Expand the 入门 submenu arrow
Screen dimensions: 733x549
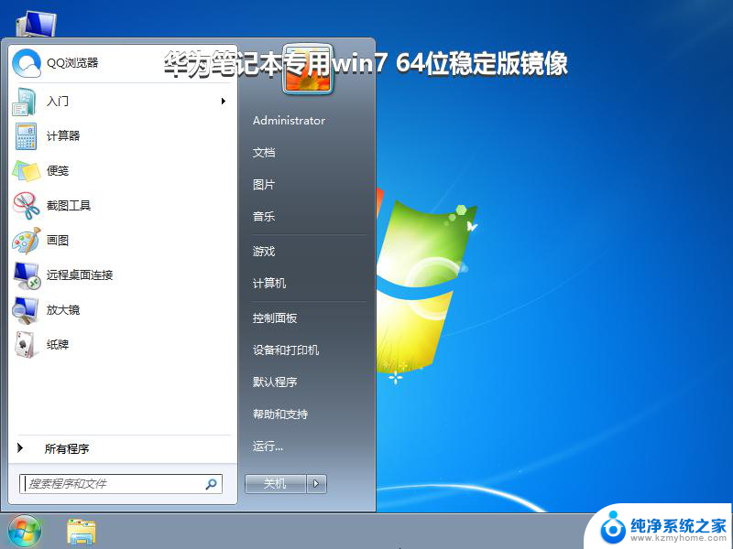[x=224, y=102]
